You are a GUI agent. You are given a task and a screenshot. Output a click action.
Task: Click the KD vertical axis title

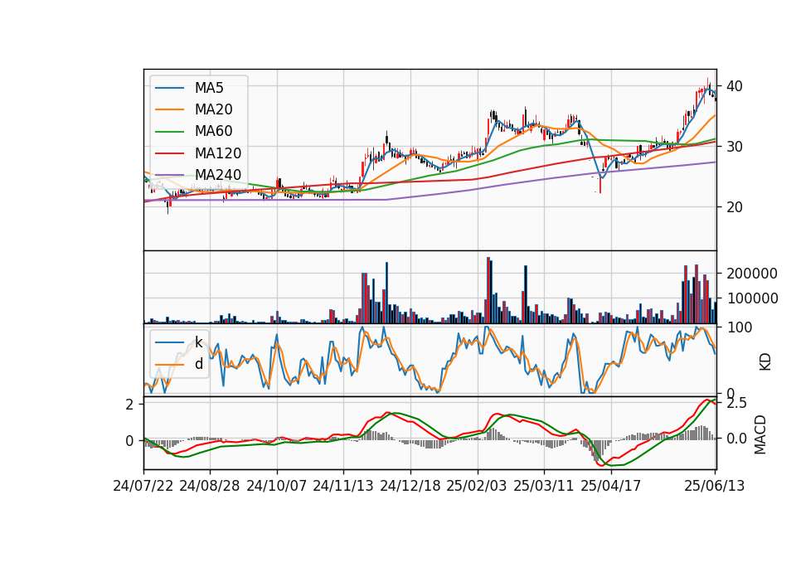tap(764, 362)
